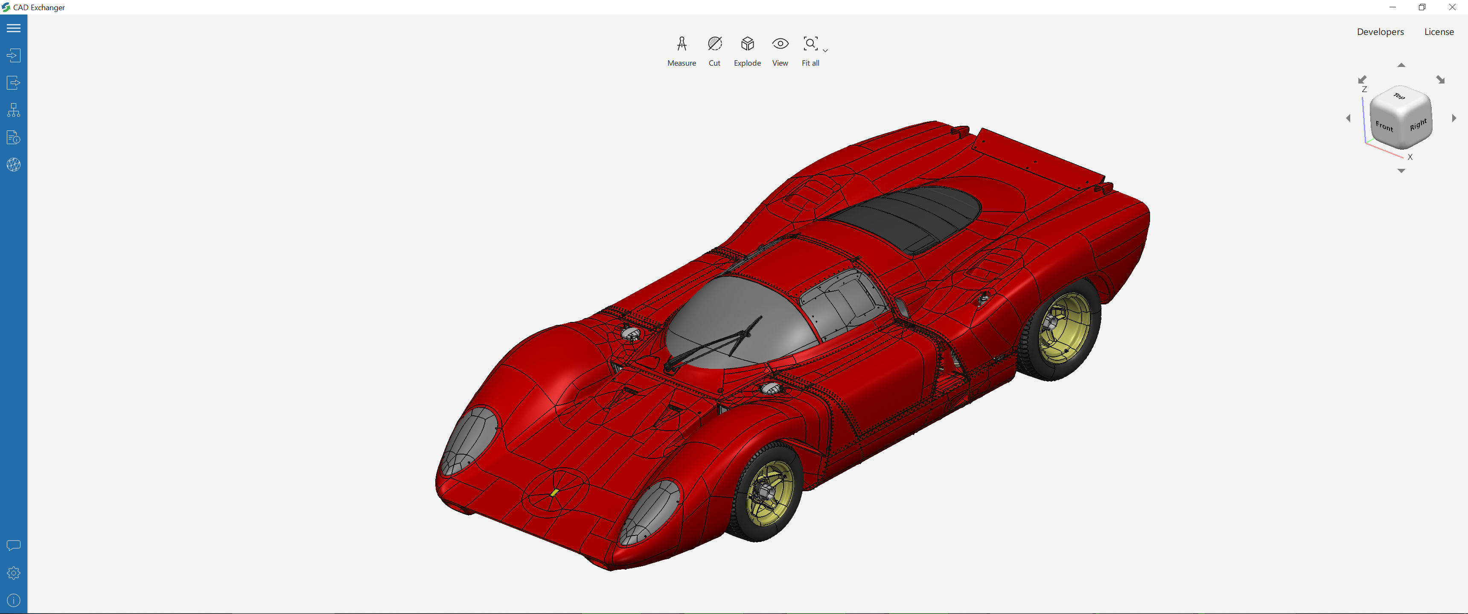This screenshot has width=1468, height=614.
Task: Open the License link
Action: pyautogui.click(x=1439, y=32)
